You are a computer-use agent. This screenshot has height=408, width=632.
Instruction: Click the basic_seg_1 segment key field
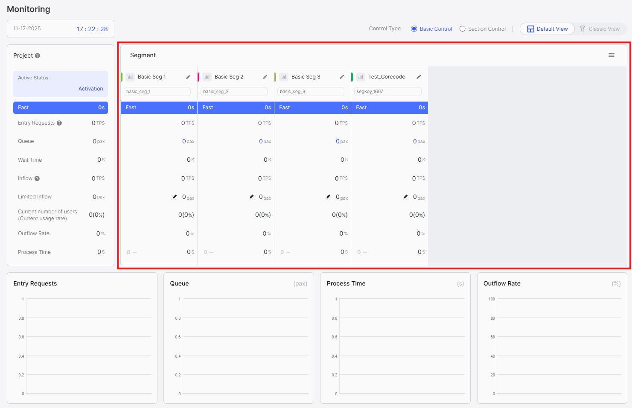point(157,91)
